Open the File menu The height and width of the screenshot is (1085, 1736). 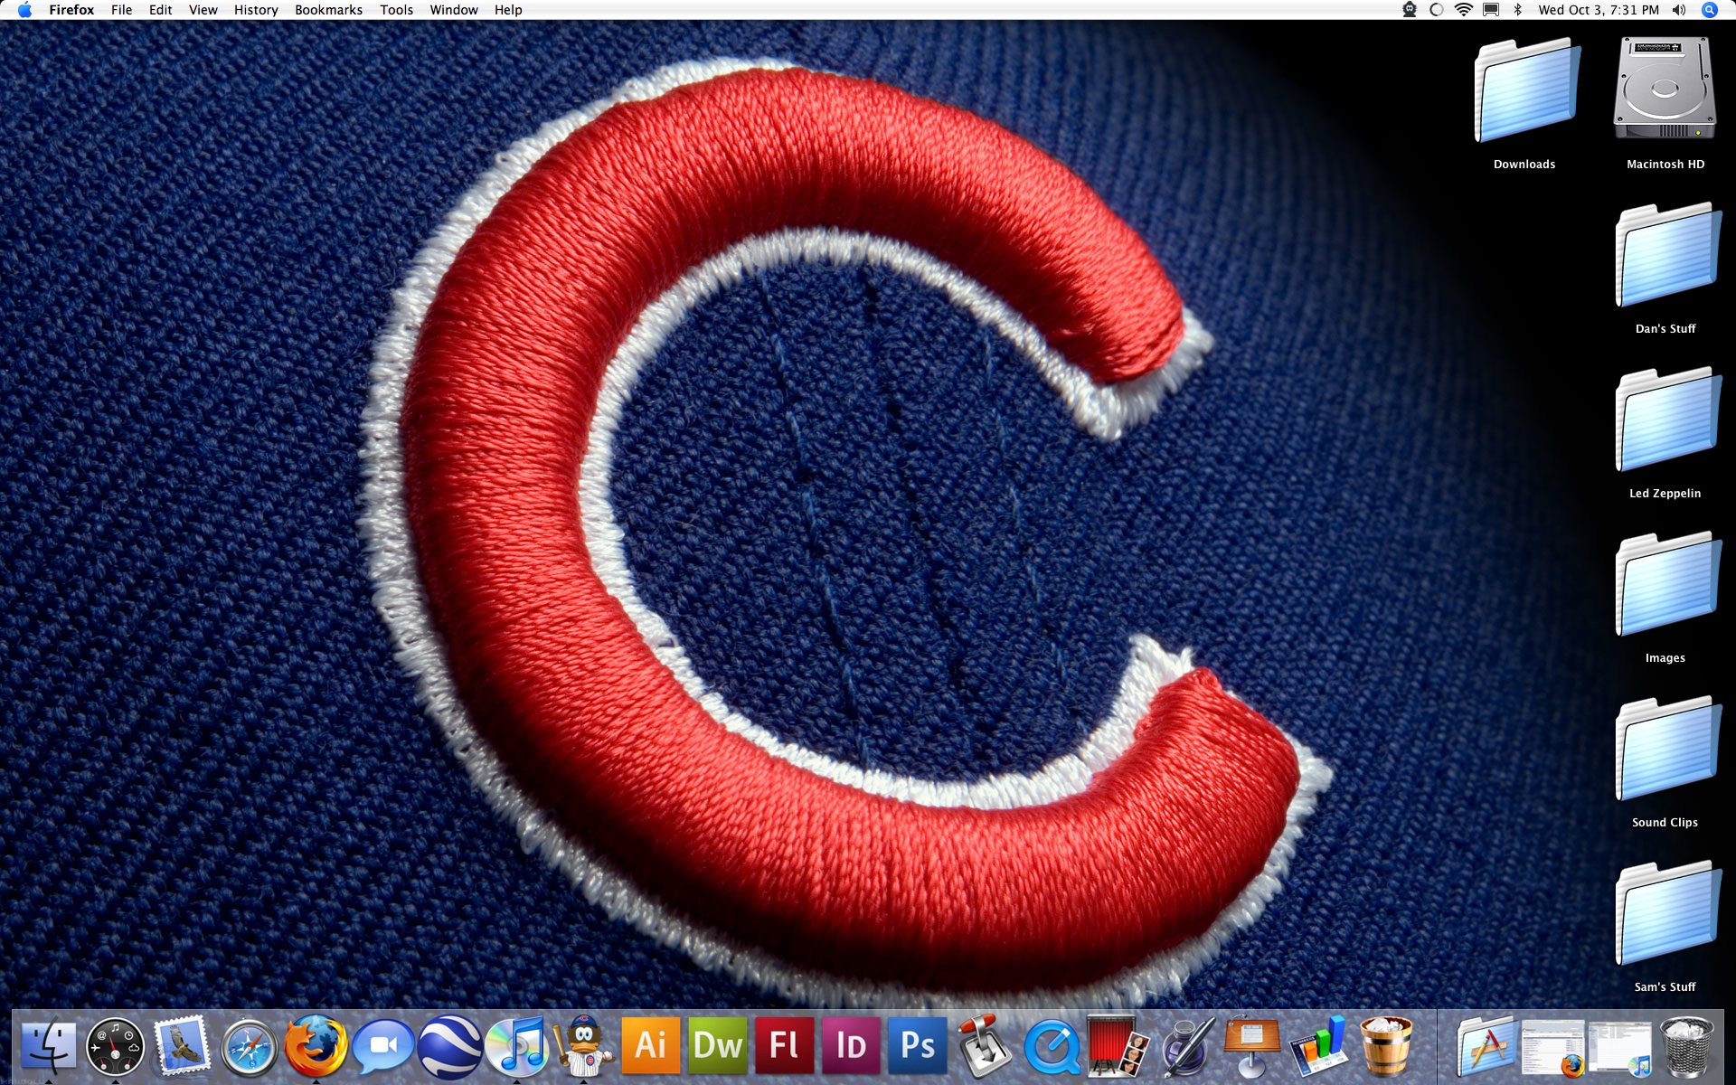121,10
